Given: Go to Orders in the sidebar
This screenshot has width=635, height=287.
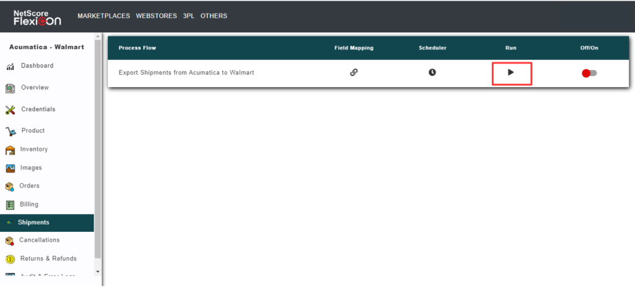Looking at the screenshot, I should click(30, 186).
